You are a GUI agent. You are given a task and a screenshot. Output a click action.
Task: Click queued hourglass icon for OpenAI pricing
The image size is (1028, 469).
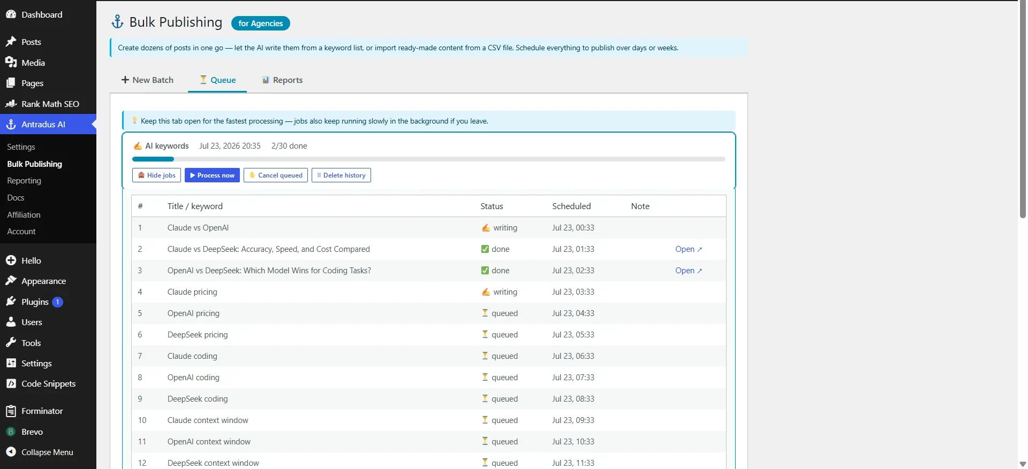(x=485, y=313)
